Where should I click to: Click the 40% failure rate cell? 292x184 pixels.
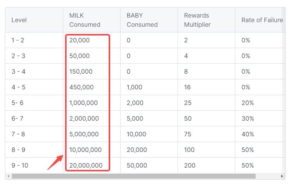click(248, 134)
